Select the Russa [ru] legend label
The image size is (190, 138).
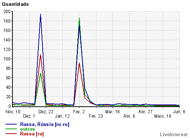click(x=32, y=134)
